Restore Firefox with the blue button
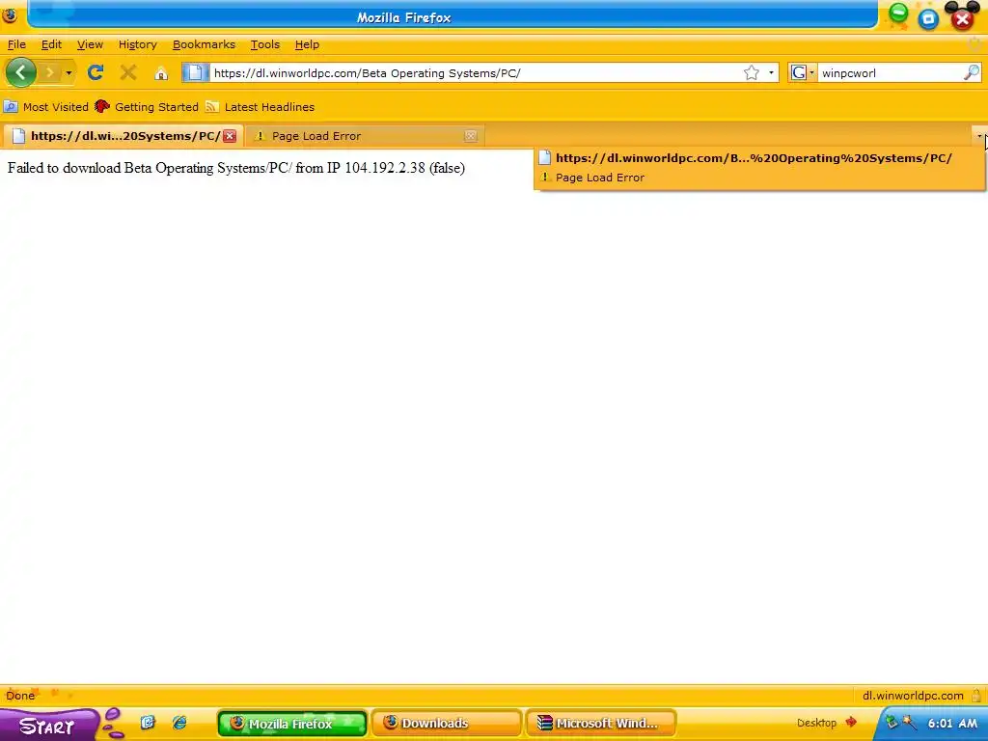The height and width of the screenshot is (741, 988). 928,19
